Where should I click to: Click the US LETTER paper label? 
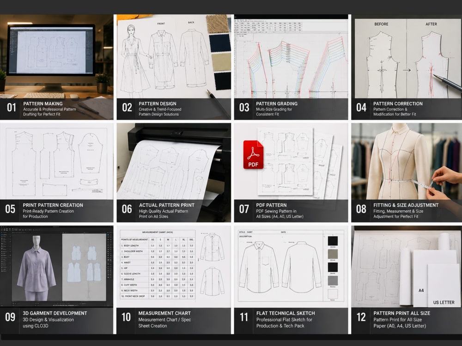pos(444,303)
